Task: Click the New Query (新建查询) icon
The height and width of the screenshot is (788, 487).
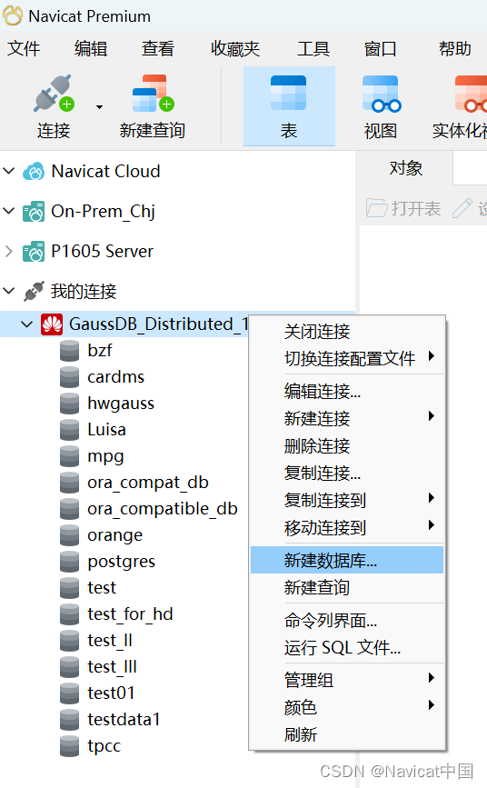Action: 153,94
